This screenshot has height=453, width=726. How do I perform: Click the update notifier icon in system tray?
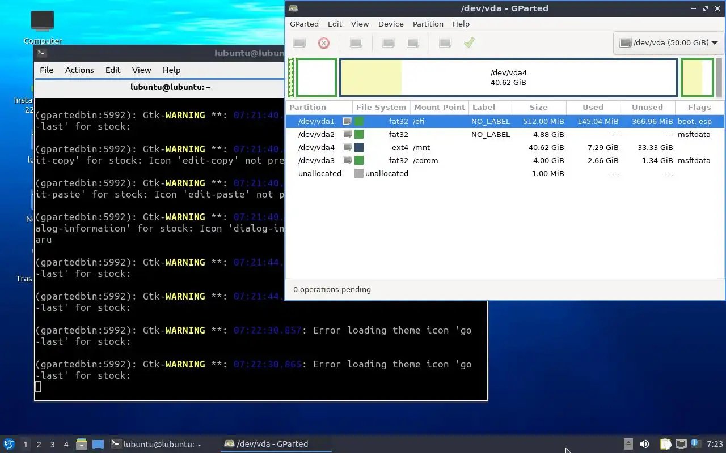pyautogui.click(x=695, y=444)
